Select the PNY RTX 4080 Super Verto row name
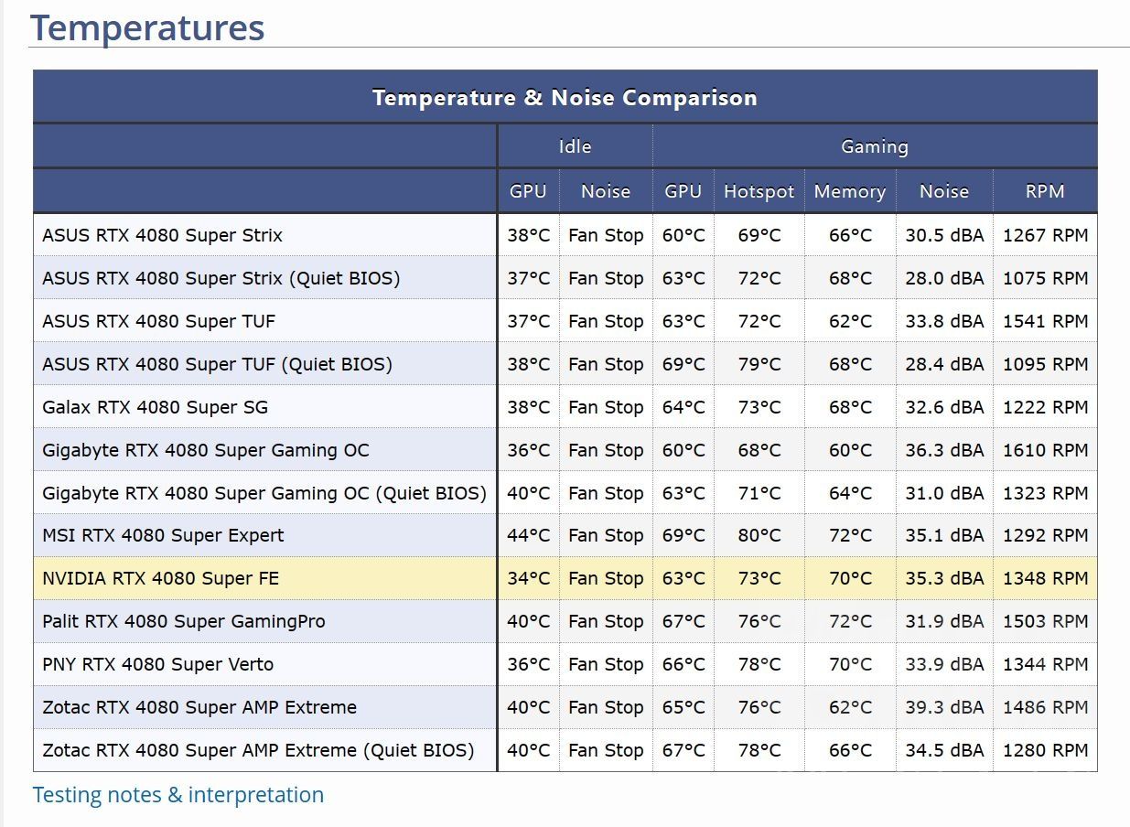This screenshot has height=827, width=1130. pos(157,664)
